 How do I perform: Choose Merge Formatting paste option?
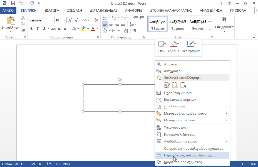tap(175, 85)
